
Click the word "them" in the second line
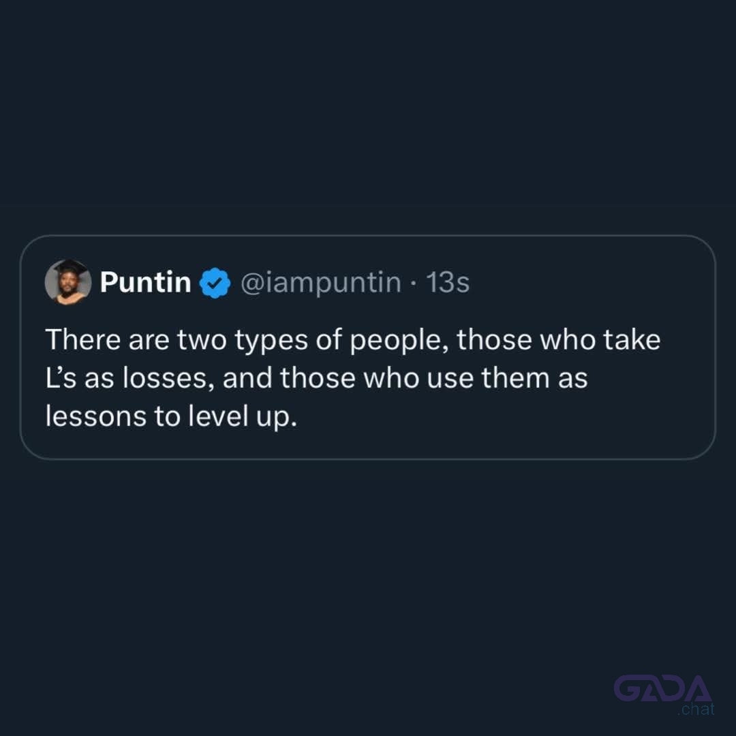515,378
